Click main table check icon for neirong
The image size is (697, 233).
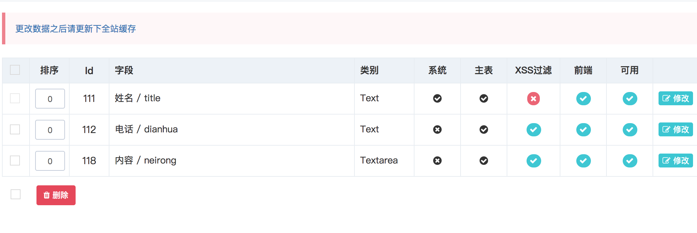484,161
